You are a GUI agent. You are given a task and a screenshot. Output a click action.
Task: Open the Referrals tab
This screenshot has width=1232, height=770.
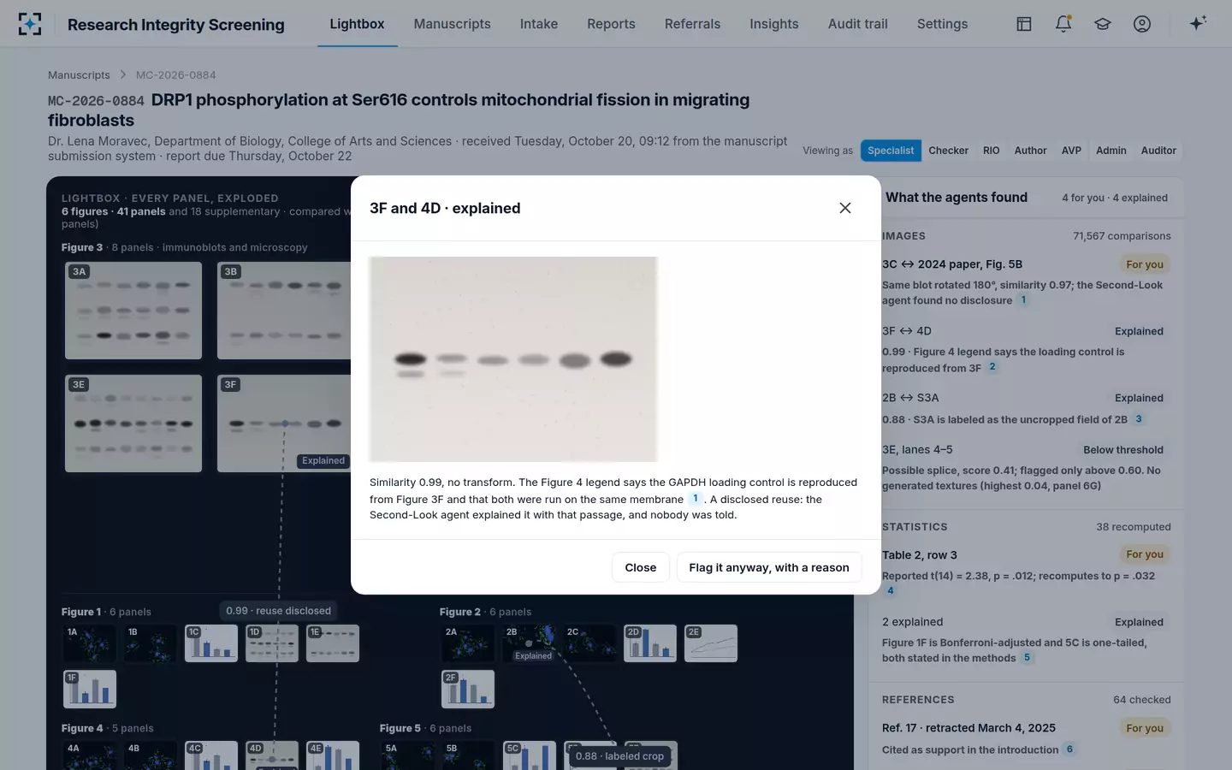point(692,24)
